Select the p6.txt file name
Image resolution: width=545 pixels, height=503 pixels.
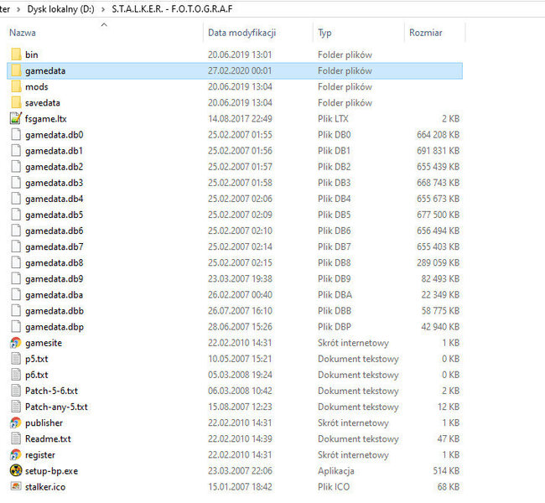coord(37,375)
